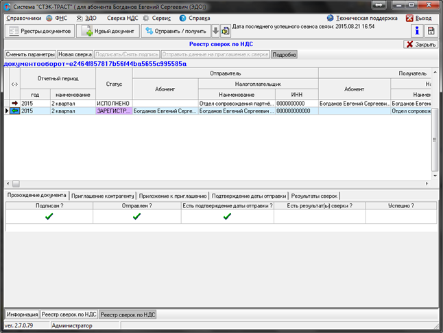Click the double-arrow title bar button
Image resolution: width=443 pixels, height=333 pixels.
[379, 5]
